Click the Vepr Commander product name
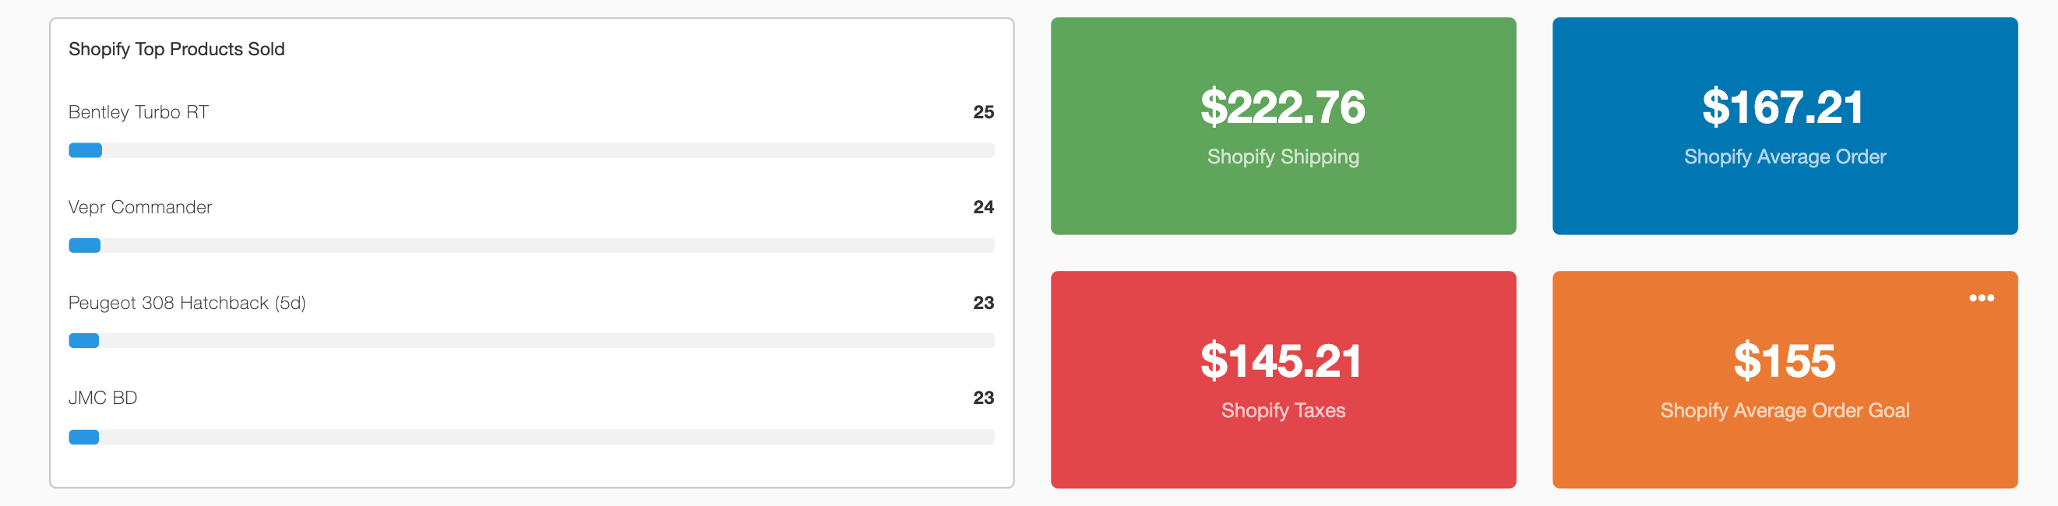Image resolution: width=2058 pixels, height=506 pixels. [x=139, y=208]
